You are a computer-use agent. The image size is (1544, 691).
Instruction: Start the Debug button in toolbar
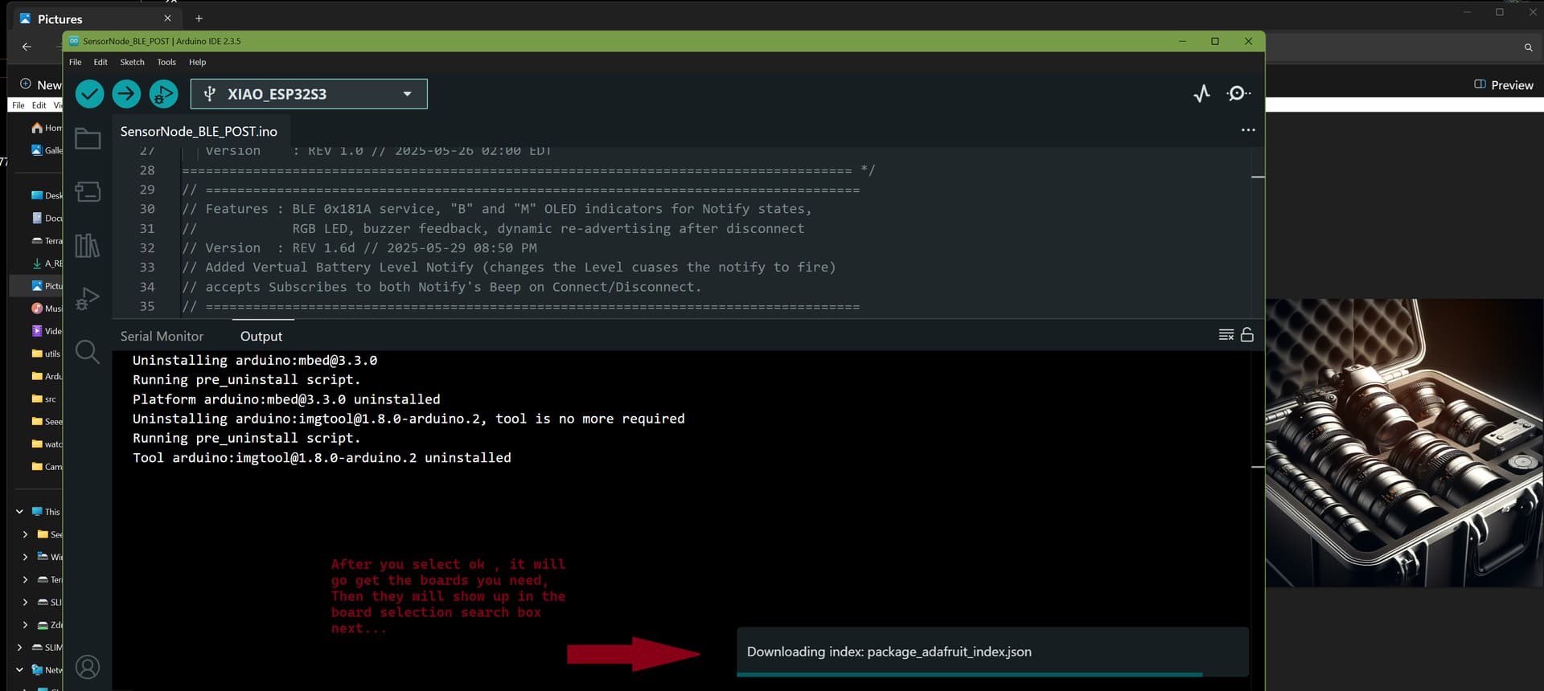(x=163, y=94)
